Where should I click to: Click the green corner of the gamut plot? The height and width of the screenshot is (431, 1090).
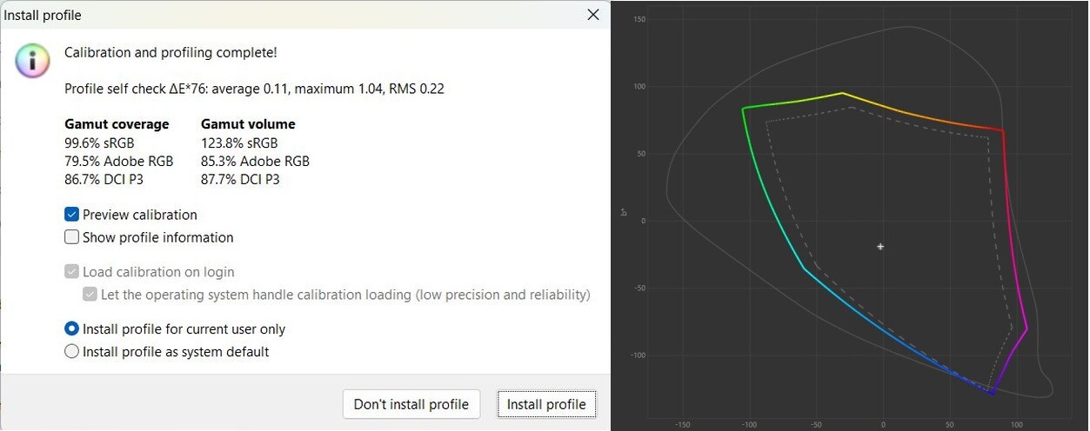(x=744, y=109)
